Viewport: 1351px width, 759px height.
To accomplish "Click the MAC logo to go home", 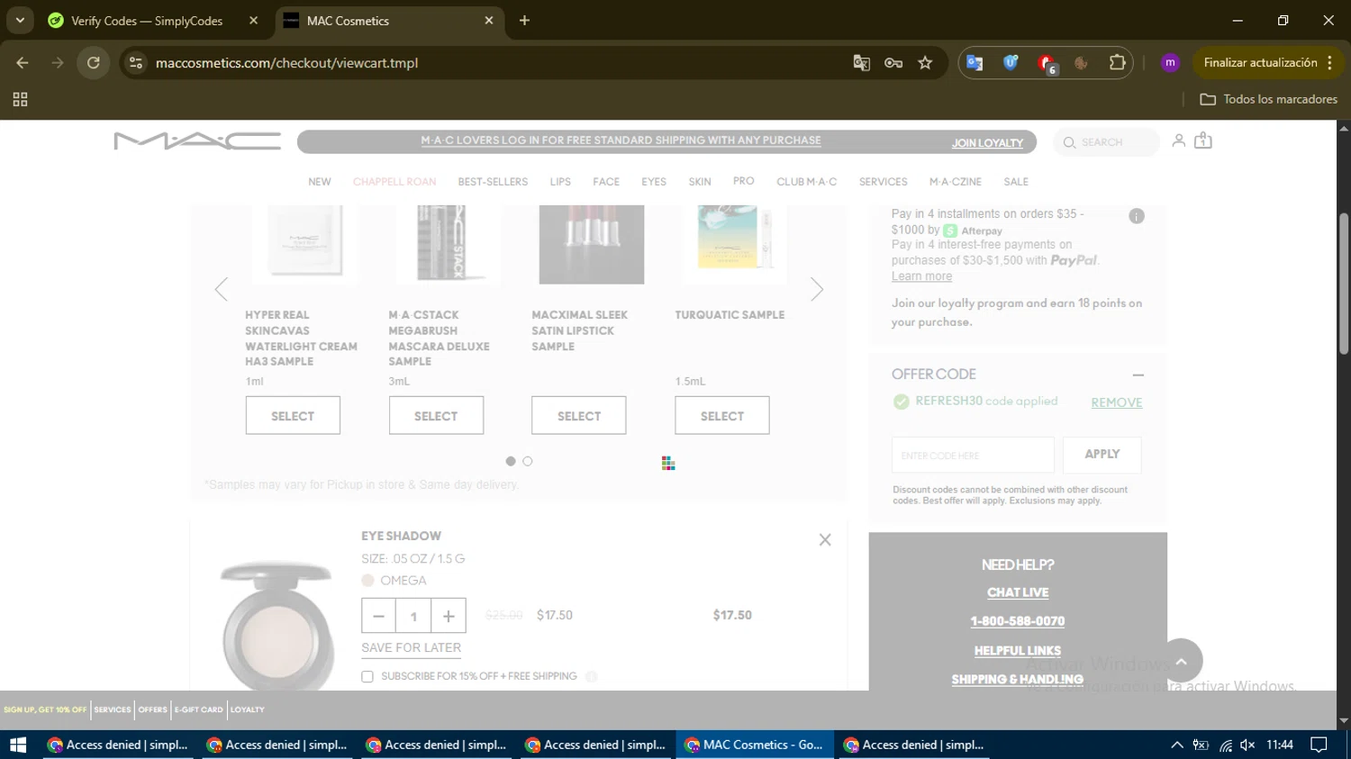I will pos(197,141).
